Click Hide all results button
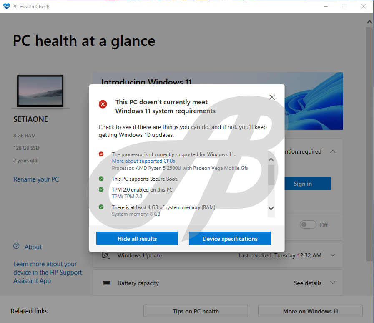374x323 pixels. [137, 238]
